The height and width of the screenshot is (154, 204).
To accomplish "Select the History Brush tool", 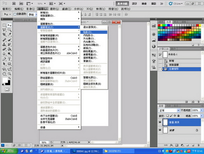I will click(x=10, y=44).
